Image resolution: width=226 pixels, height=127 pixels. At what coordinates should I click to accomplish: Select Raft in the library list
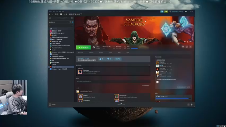[61, 60]
